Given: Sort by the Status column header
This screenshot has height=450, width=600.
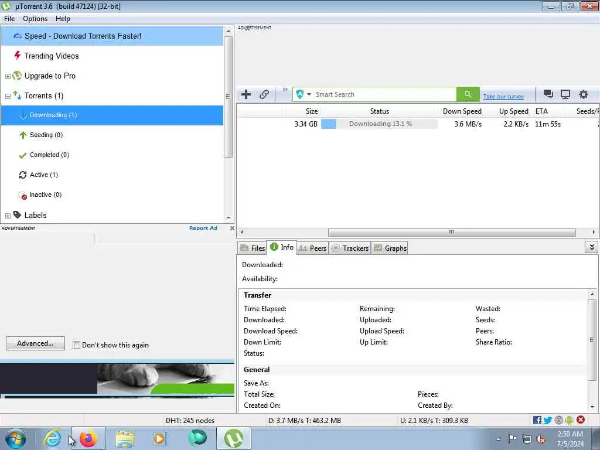Looking at the screenshot, I should (379, 111).
